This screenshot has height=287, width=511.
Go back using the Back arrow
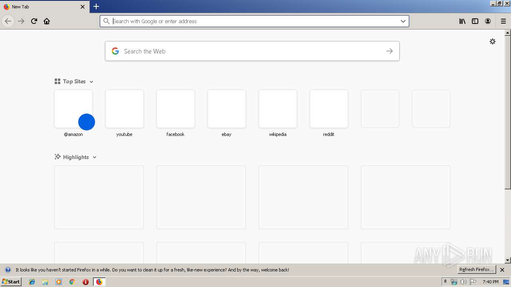click(x=8, y=21)
